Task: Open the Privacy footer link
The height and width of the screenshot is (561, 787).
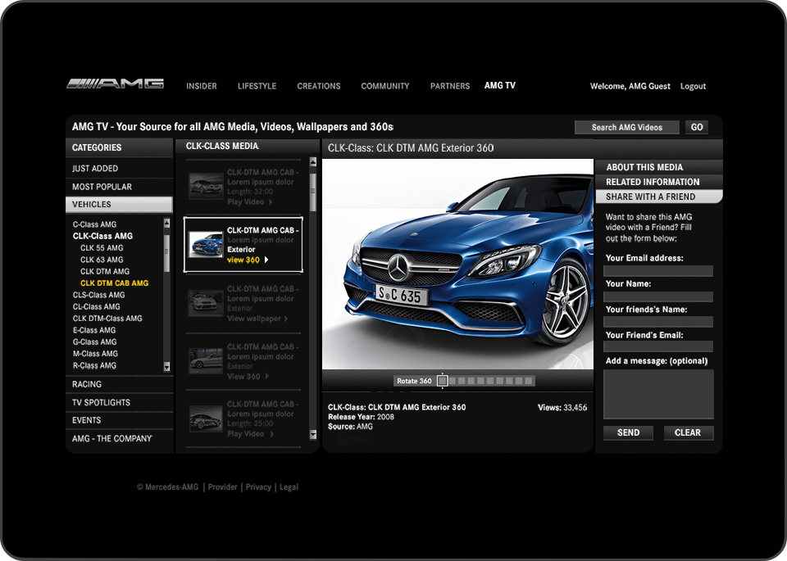Action: pos(258,486)
